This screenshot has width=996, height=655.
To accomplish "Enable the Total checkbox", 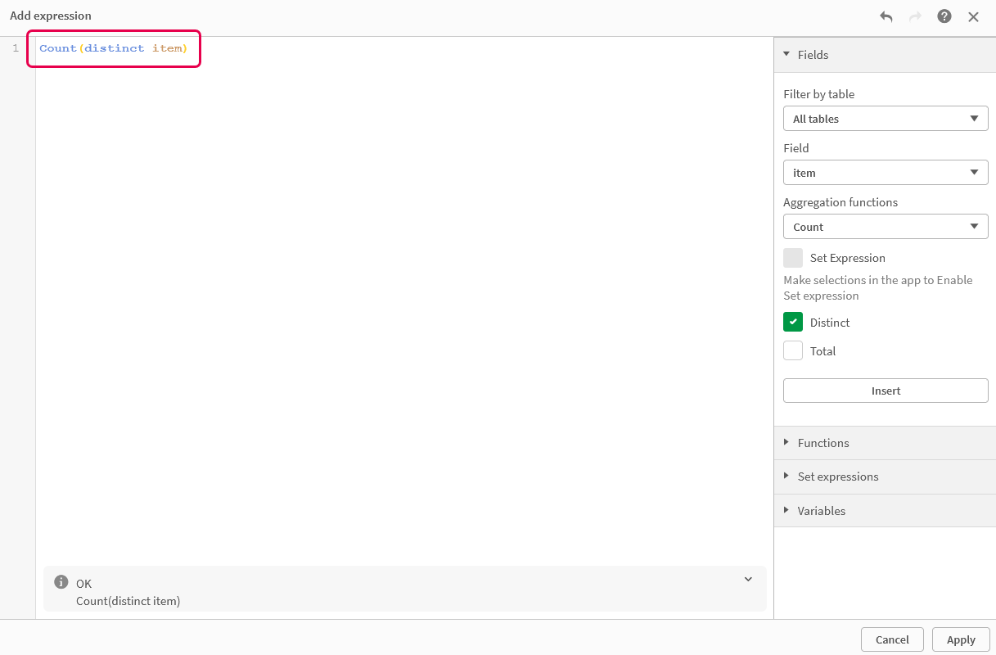I will tap(792, 350).
